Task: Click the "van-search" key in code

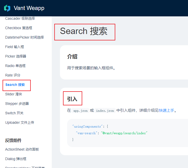Action: pyautogui.click(x=87, y=133)
